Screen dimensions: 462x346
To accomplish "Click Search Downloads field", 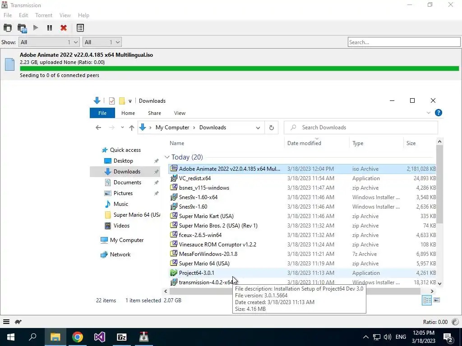I will [361, 127].
